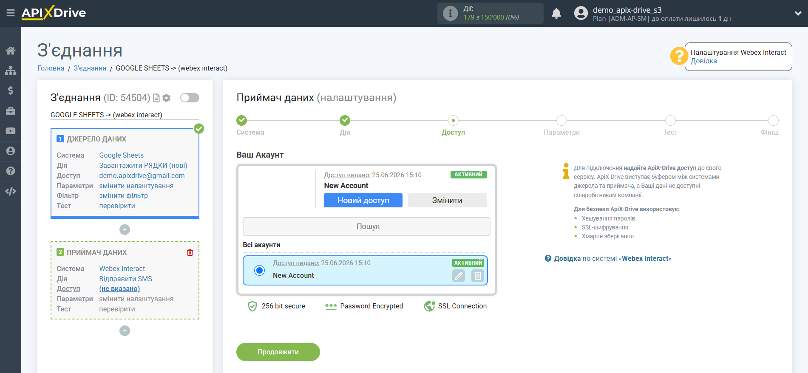808x373 pixels.
Task: Add step below the data receiver
Action: point(125,331)
